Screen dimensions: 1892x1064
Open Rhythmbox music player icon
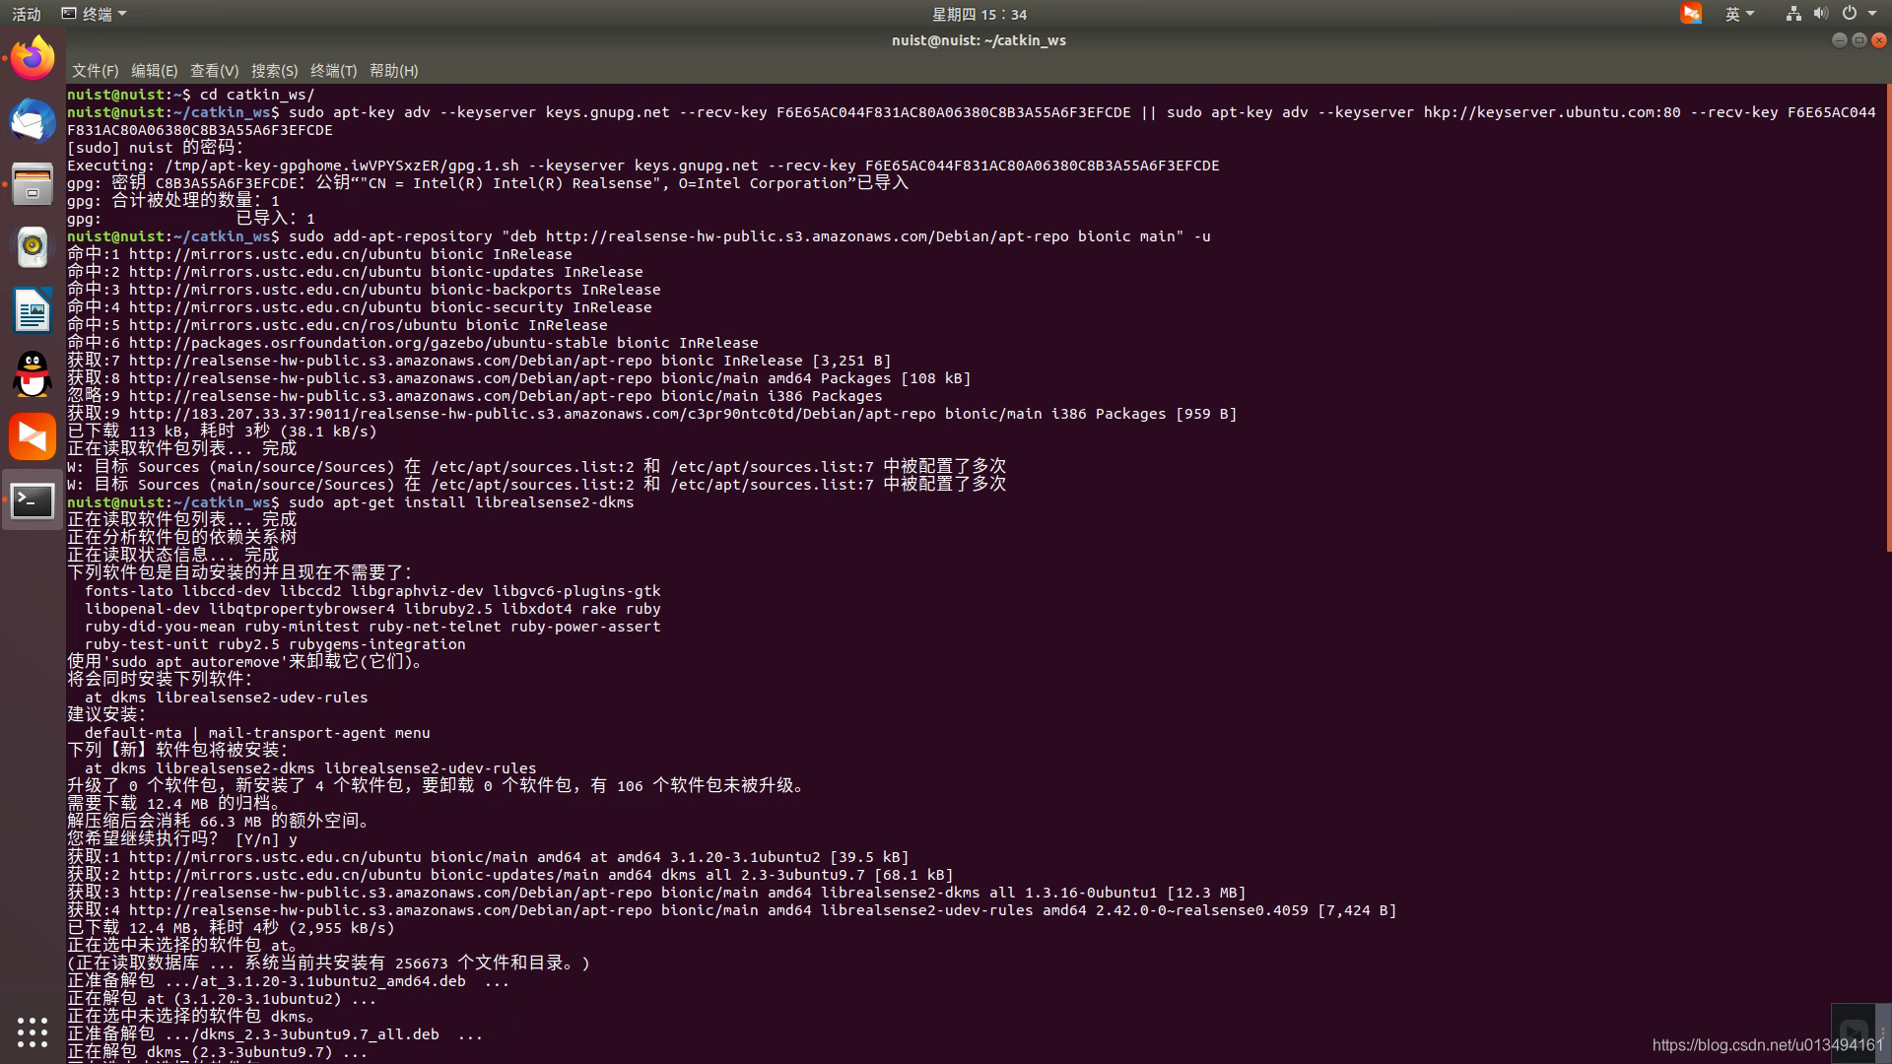coord(33,247)
